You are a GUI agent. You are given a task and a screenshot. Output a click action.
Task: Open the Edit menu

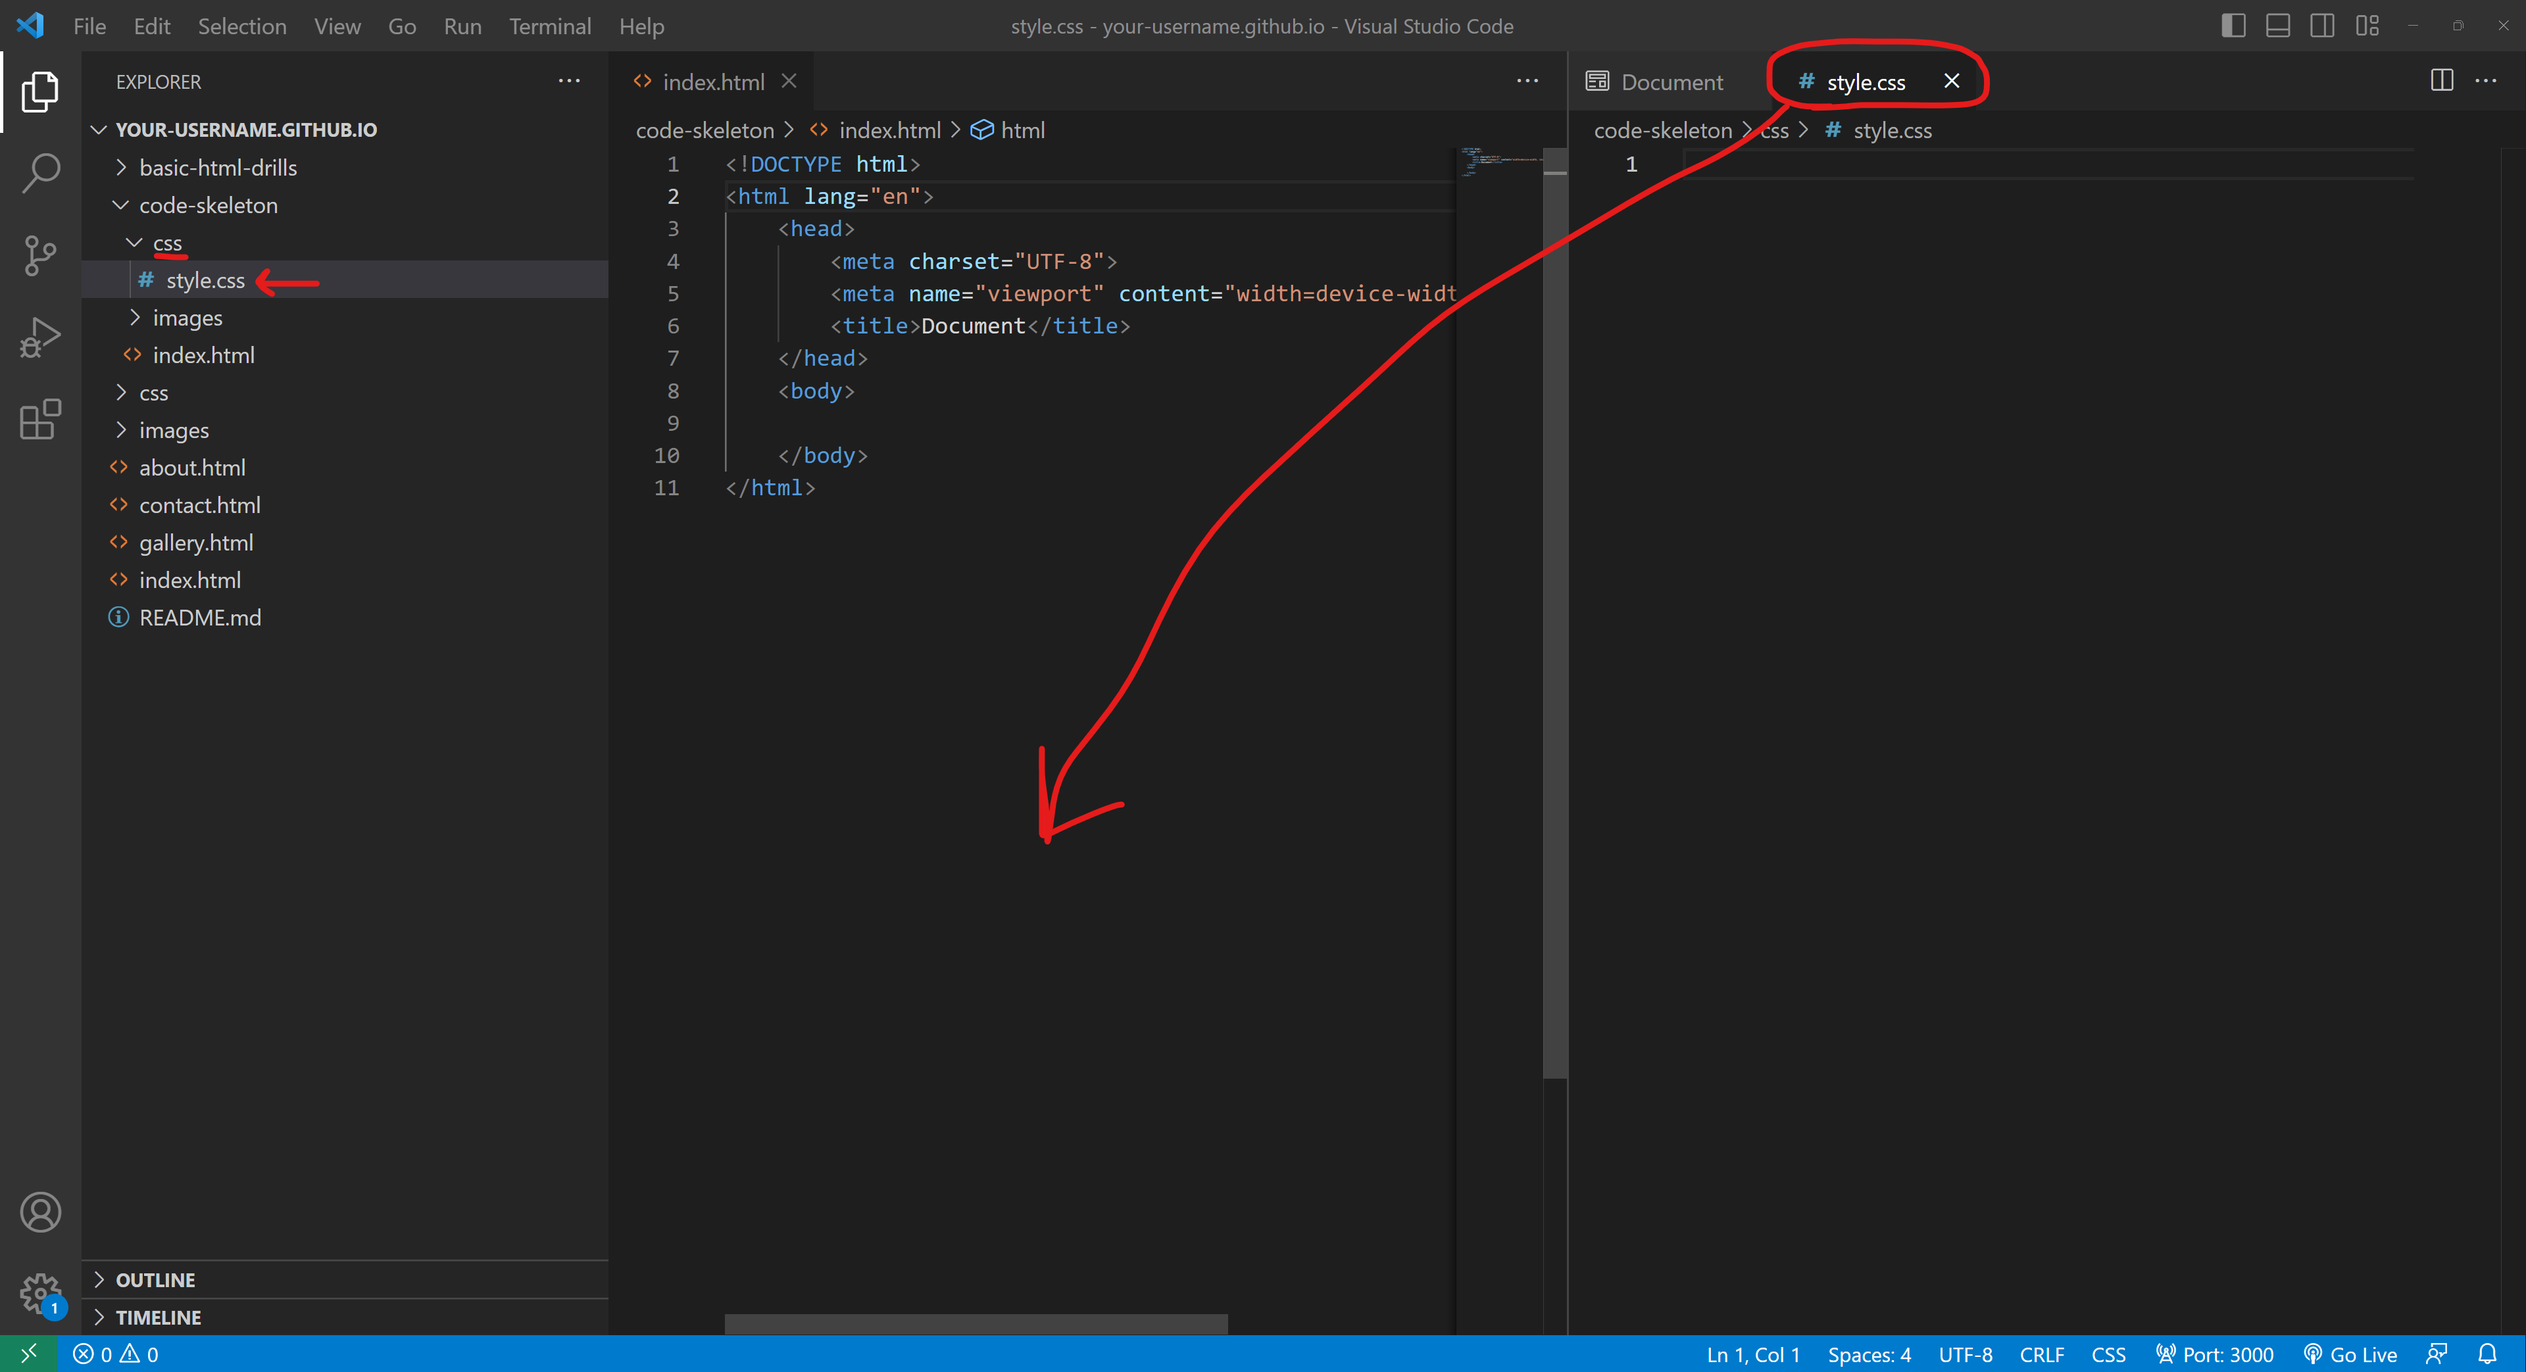point(152,26)
